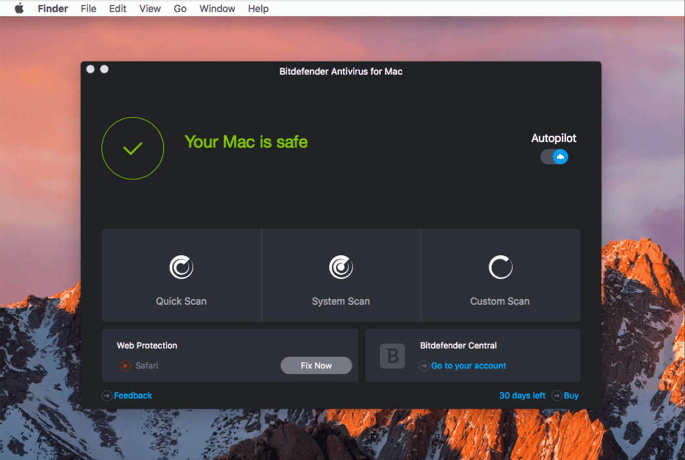Open the Apple menu

point(19,9)
